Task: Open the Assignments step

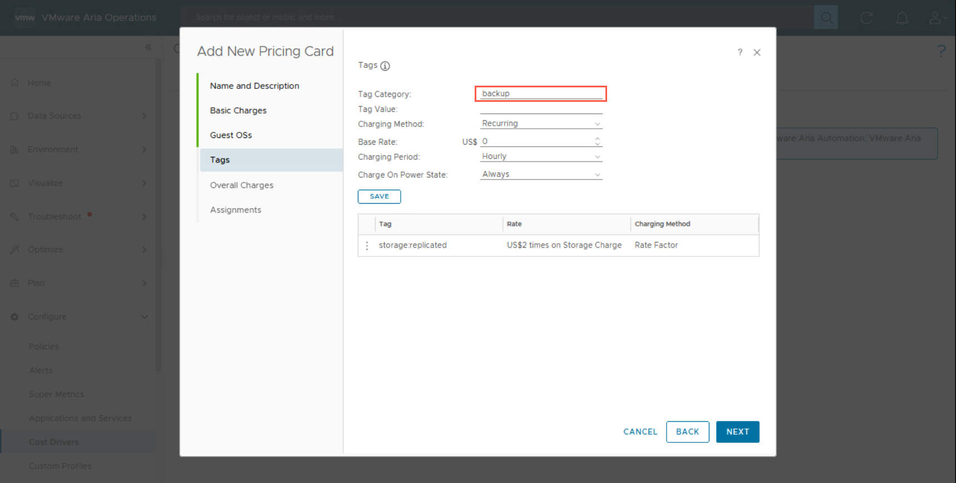Action: 235,210
